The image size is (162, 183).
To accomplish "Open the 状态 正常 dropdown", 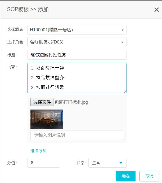I will pos(107,163).
